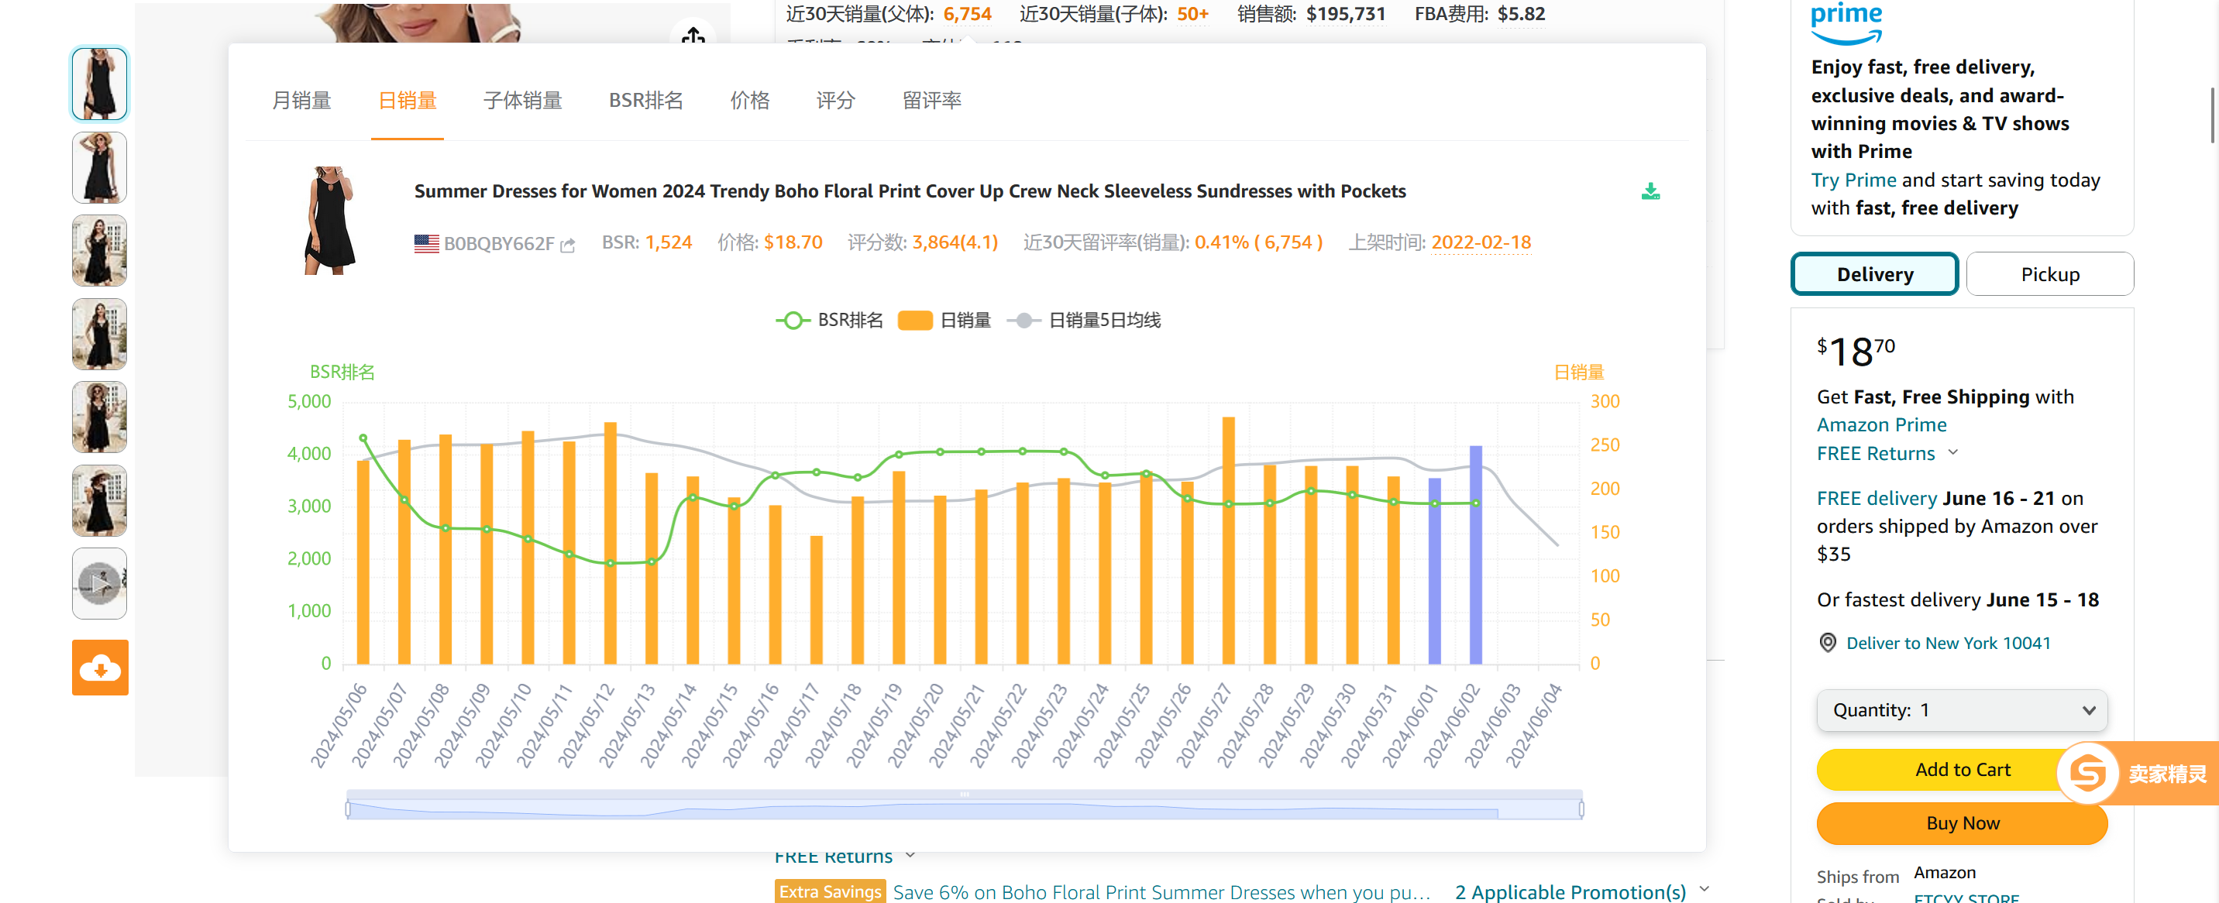
Task: Select the 日销量 tab in analytics panel
Action: 406,101
